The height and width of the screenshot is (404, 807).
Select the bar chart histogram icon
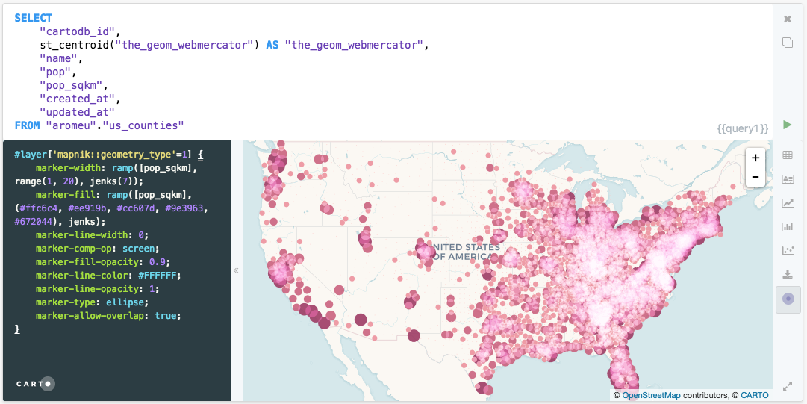(788, 227)
